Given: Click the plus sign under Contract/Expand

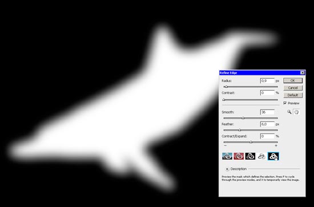Looking at the screenshot, I should pyautogui.click(x=276, y=145).
